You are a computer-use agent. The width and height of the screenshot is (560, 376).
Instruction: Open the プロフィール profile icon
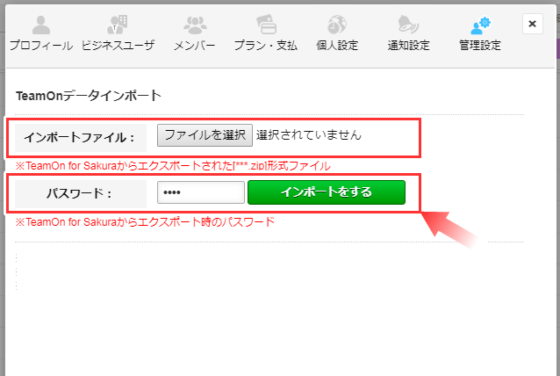click(41, 25)
